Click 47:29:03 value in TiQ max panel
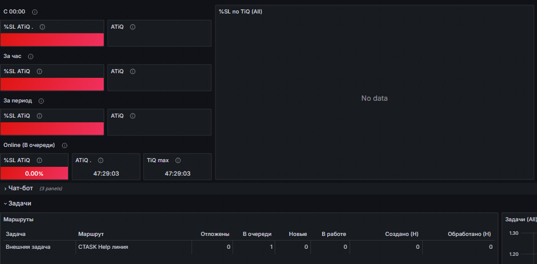The height and width of the screenshot is (264, 537). [x=177, y=174]
